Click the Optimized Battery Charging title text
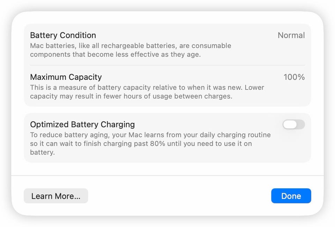This screenshot has width=335, height=227. (82, 124)
